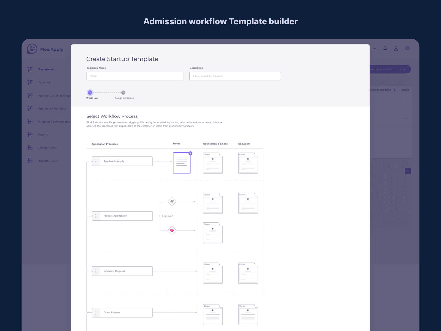Open Reports in the sidebar
441x331 pixels.
[x=42, y=134]
